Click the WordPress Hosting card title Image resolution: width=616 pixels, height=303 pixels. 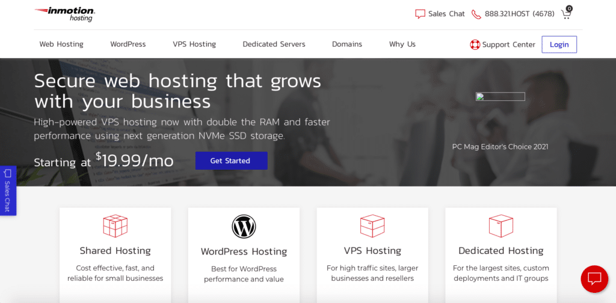point(244,251)
